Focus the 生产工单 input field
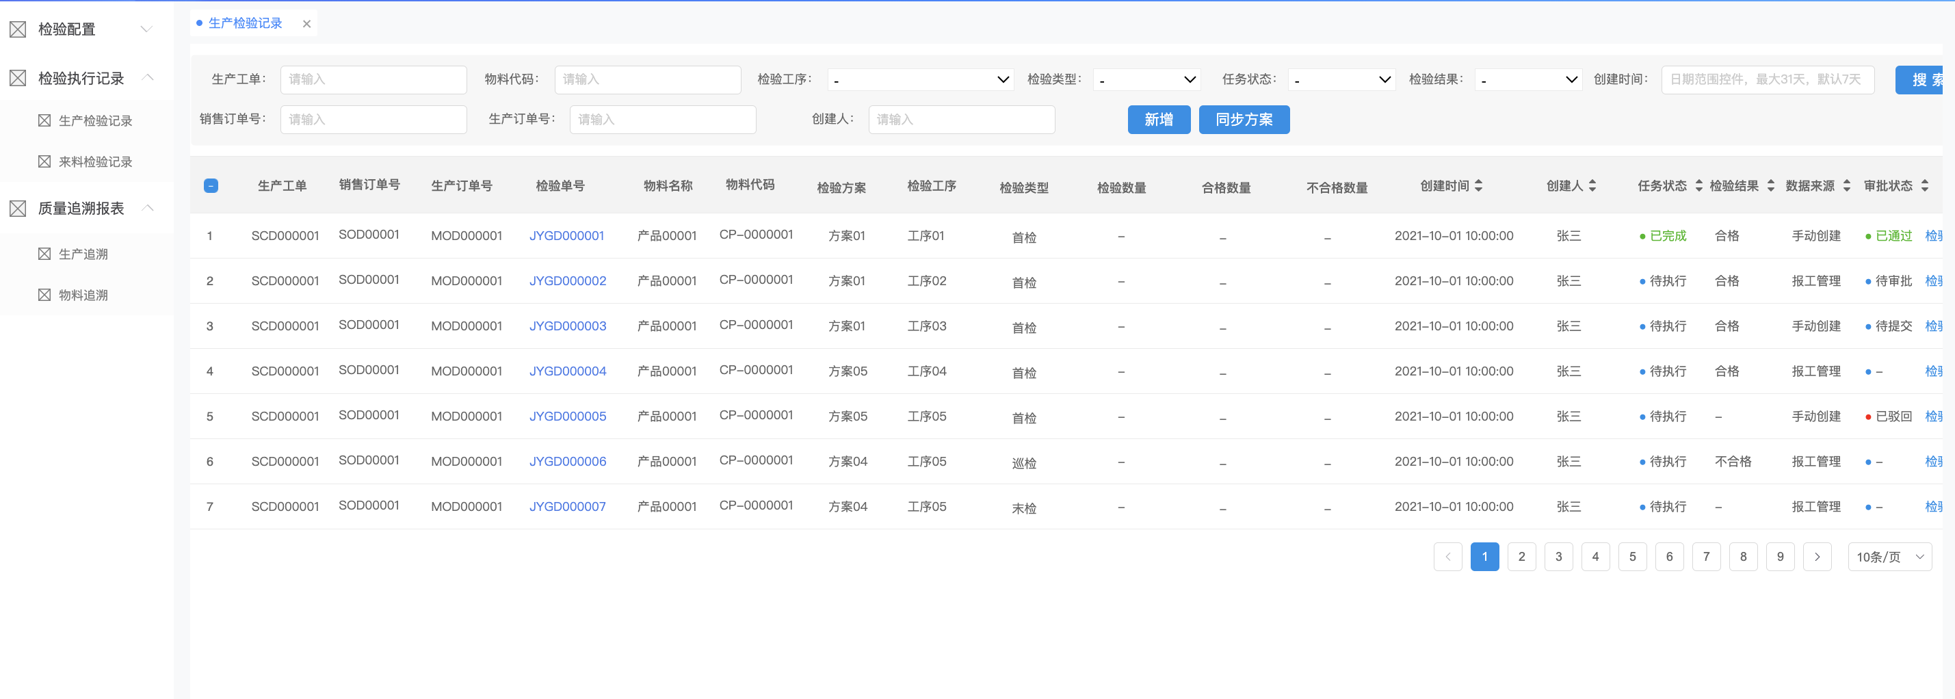This screenshot has width=1955, height=699. click(373, 80)
